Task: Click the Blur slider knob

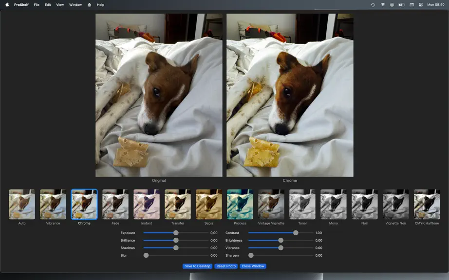Action: click(x=146, y=255)
